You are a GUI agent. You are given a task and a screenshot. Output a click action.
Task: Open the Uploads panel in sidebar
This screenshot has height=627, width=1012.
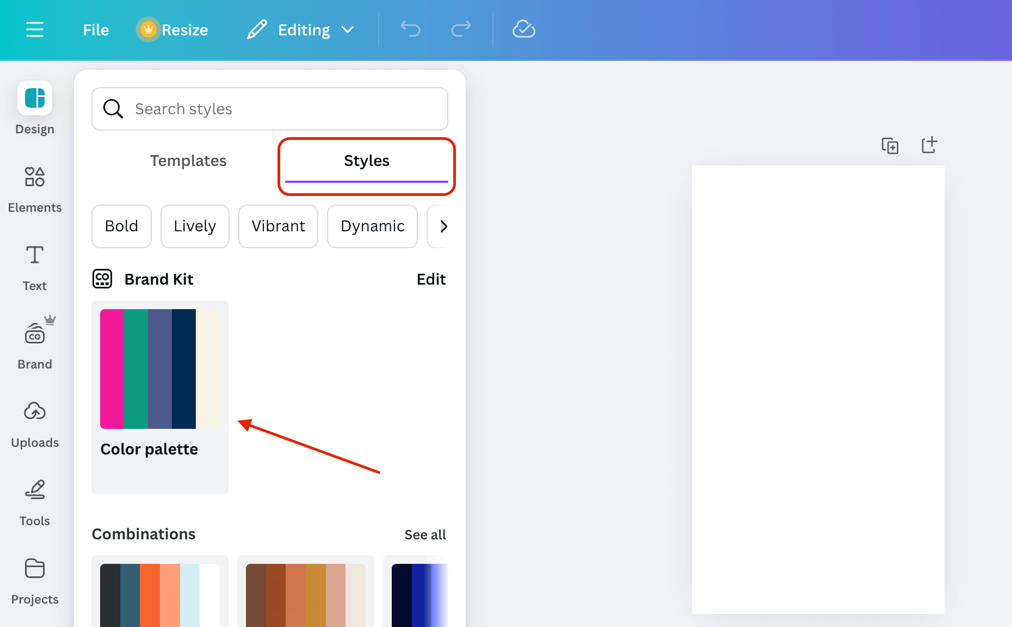tap(35, 425)
